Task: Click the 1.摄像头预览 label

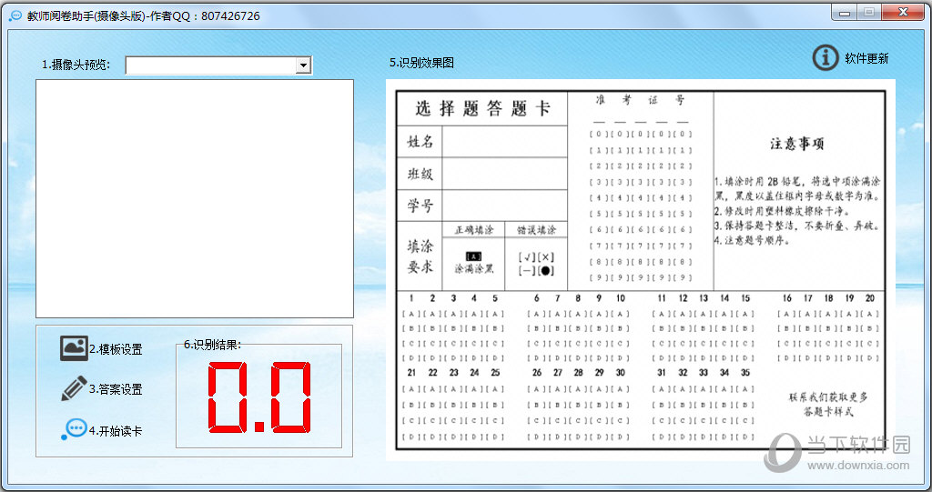Action: click(x=76, y=65)
